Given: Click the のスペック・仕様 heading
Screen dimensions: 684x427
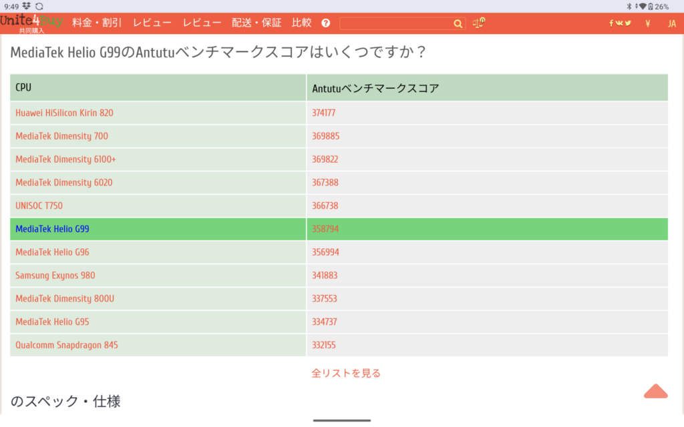Looking at the screenshot, I should click(65, 401).
